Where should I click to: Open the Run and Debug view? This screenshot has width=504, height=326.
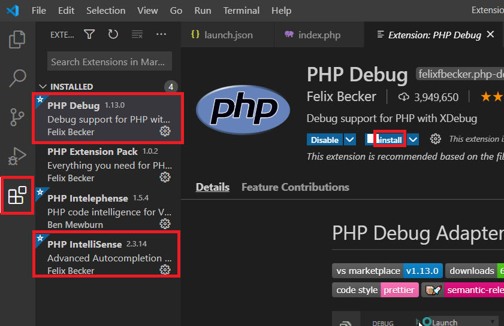[17, 156]
